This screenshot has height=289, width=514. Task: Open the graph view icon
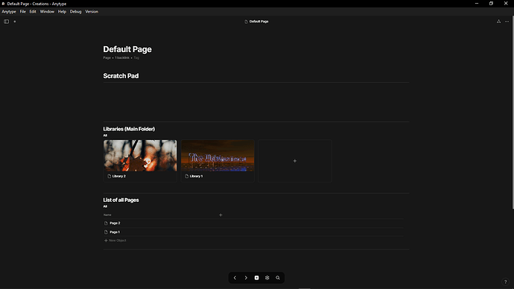coord(267,278)
